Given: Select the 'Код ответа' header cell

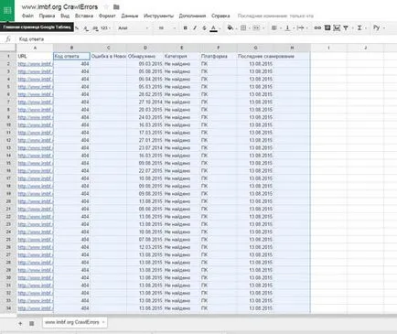Looking at the screenshot, I should pyautogui.click(x=71, y=56).
